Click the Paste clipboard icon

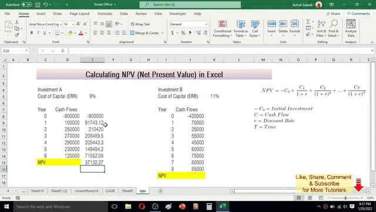[x=8, y=25]
